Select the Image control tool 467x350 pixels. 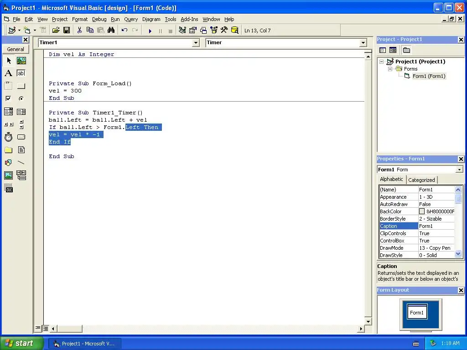tap(9, 175)
